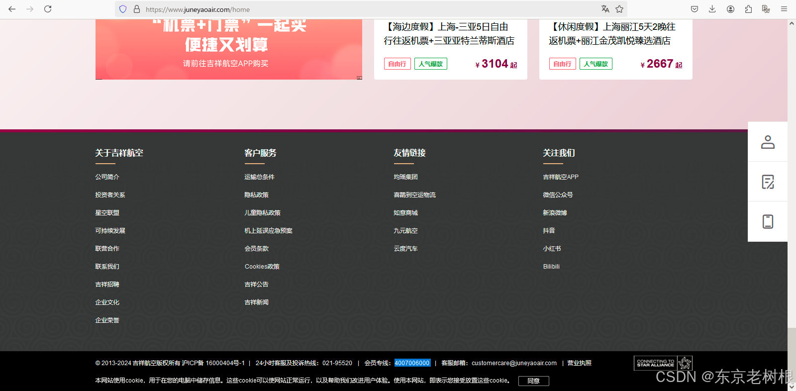Click 自由行 tag on Sanya card

point(398,64)
